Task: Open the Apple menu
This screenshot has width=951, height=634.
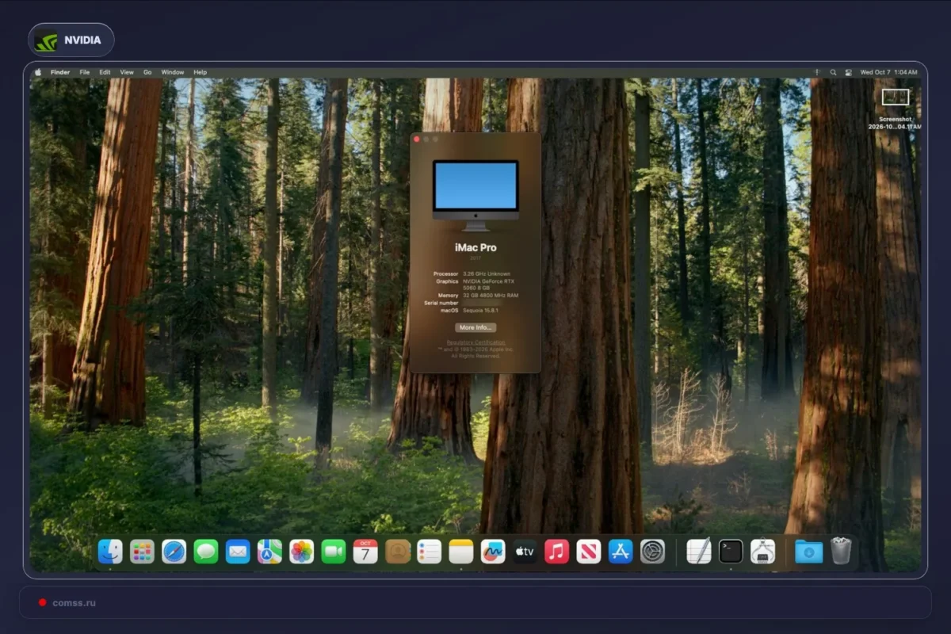Action: tap(37, 72)
